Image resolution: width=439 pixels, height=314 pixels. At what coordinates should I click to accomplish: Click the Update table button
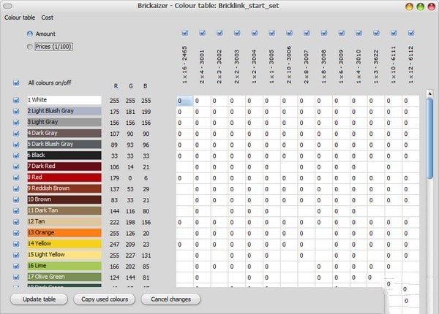[40, 299]
